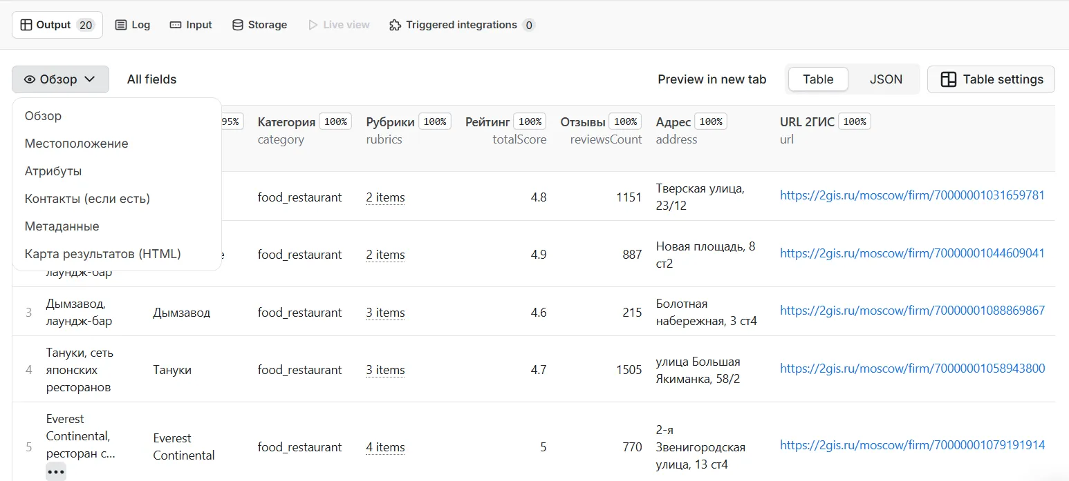Click the eye icon in Обзор dropdown
Screen dimensions: 1069x481
pos(29,79)
